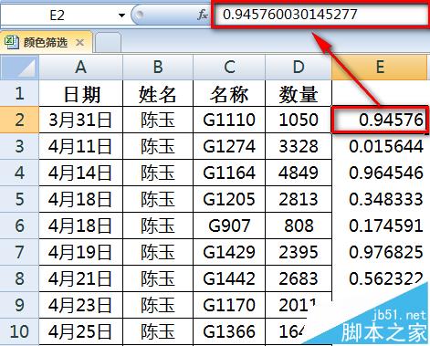Select cell containing G1110
430x346 pixels.
(x=229, y=120)
